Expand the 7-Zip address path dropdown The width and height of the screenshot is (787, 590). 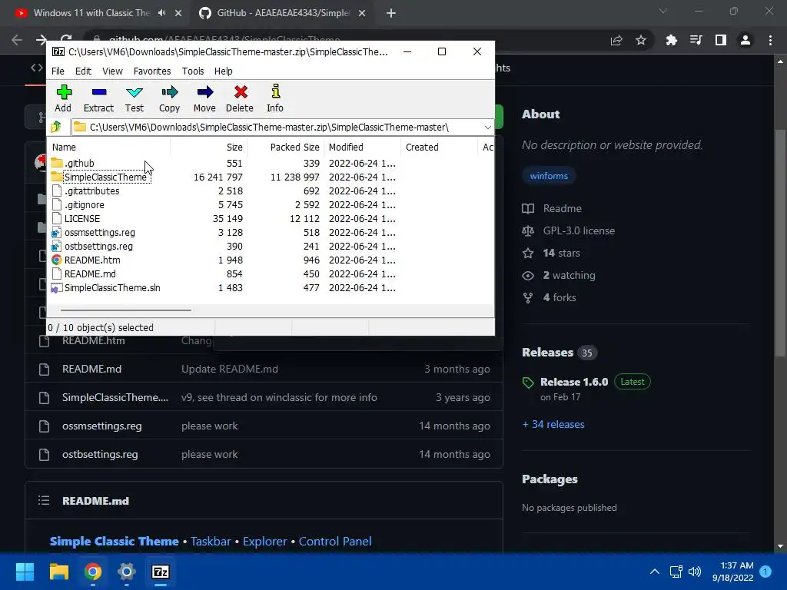click(x=487, y=128)
